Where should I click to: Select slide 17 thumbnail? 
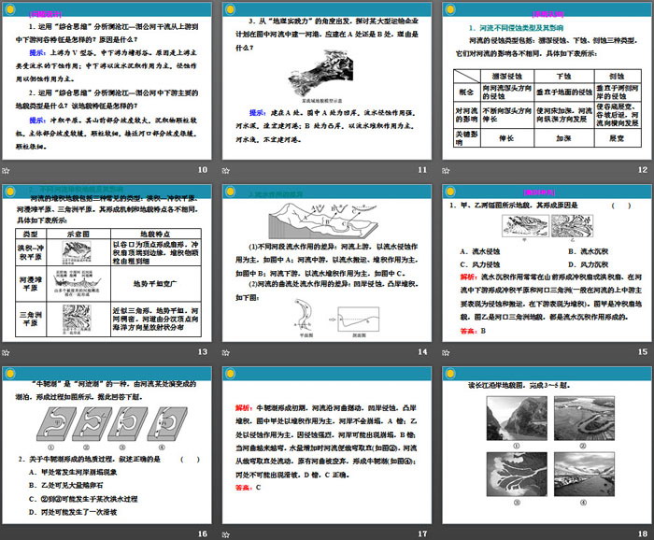pyautogui.click(x=327, y=446)
